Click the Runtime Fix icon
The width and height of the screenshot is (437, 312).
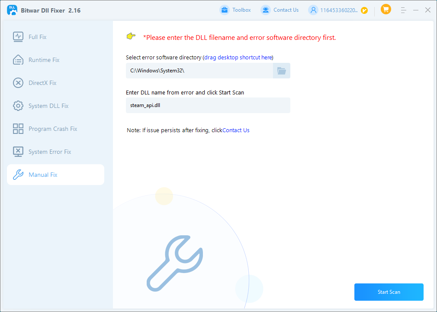tap(18, 60)
